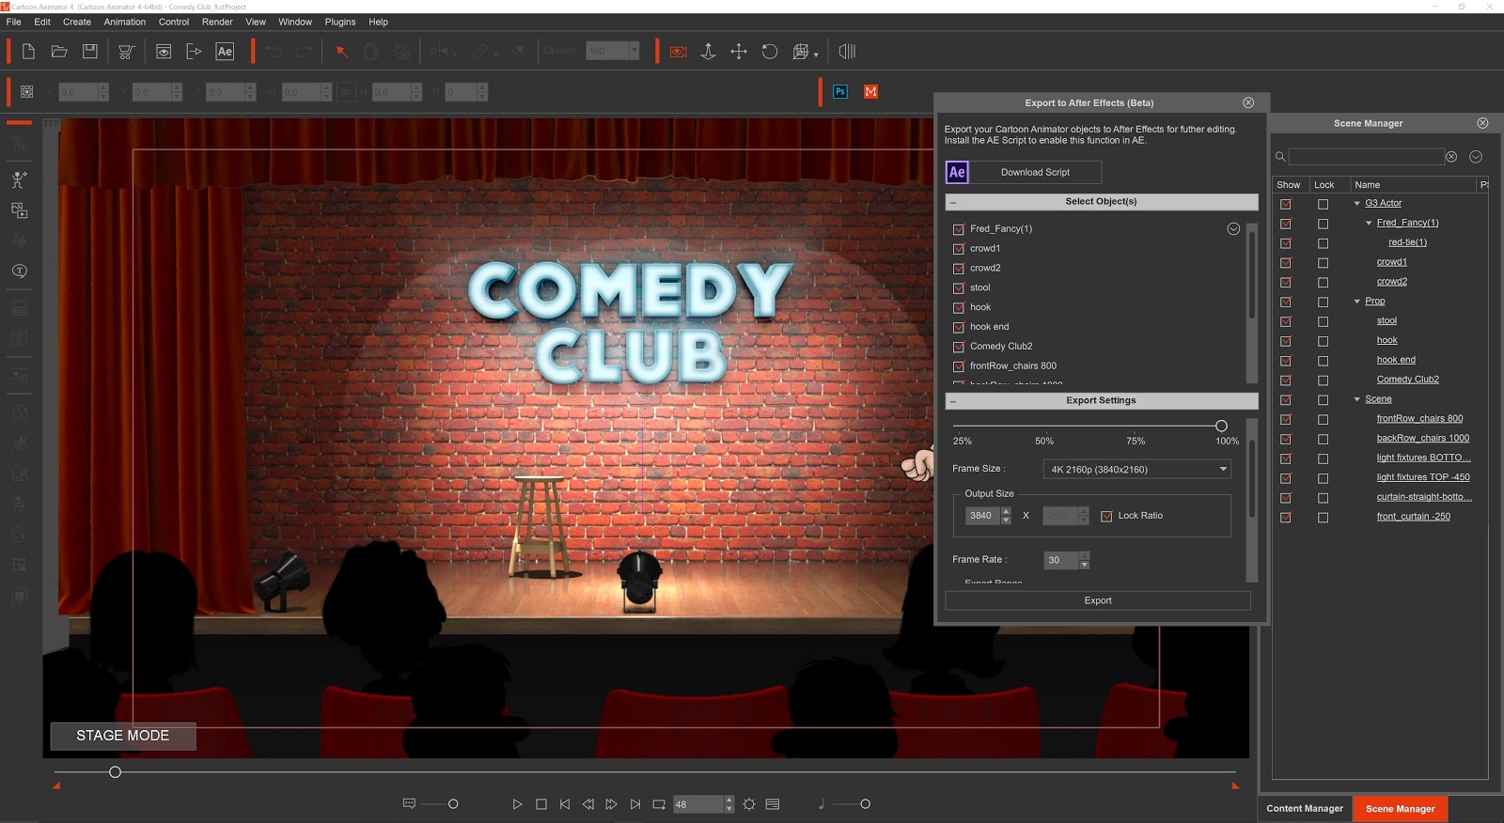Show the timeline window icon
The image size is (1504, 823).
click(773, 804)
